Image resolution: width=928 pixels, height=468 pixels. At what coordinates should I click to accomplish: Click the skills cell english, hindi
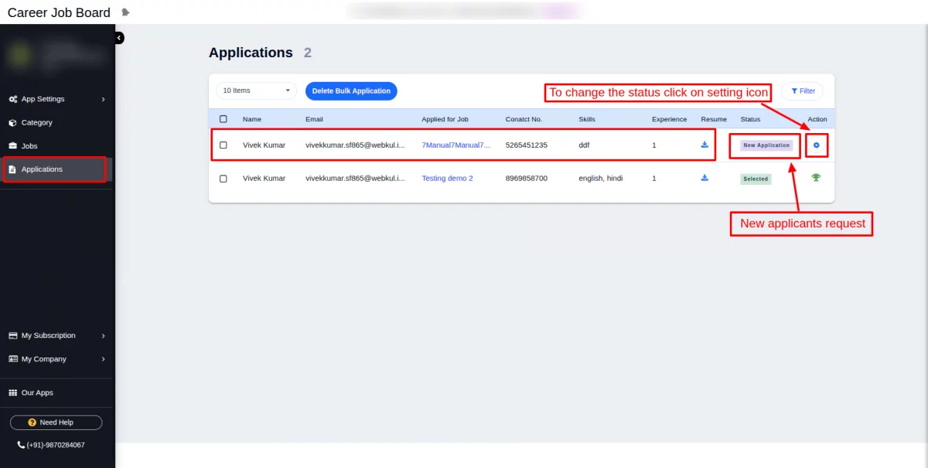(x=600, y=178)
